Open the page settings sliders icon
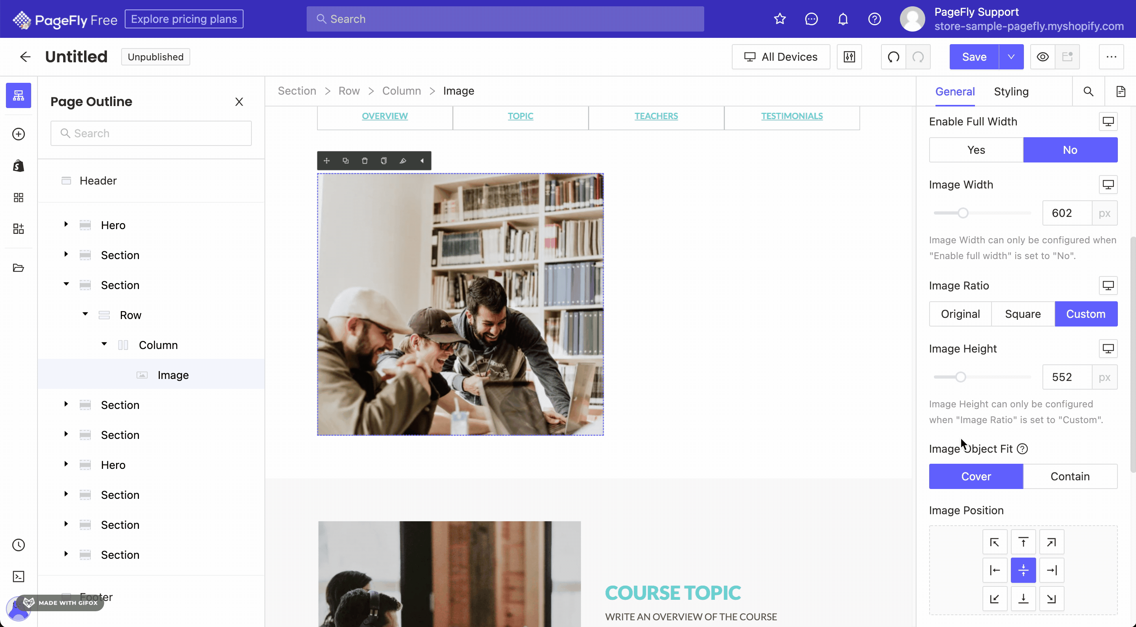This screenshot has height=627, width=1136. (849, 57)
